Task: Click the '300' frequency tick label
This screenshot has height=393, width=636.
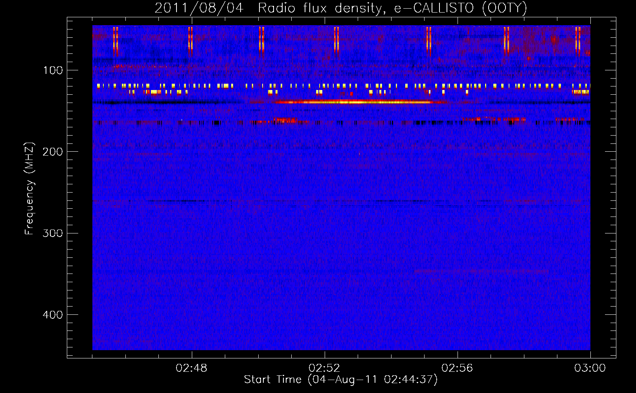Action: (53, 233)
